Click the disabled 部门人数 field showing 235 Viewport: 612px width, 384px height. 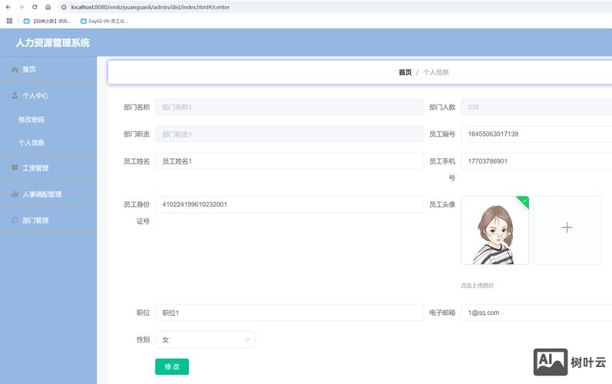point(536,107)
